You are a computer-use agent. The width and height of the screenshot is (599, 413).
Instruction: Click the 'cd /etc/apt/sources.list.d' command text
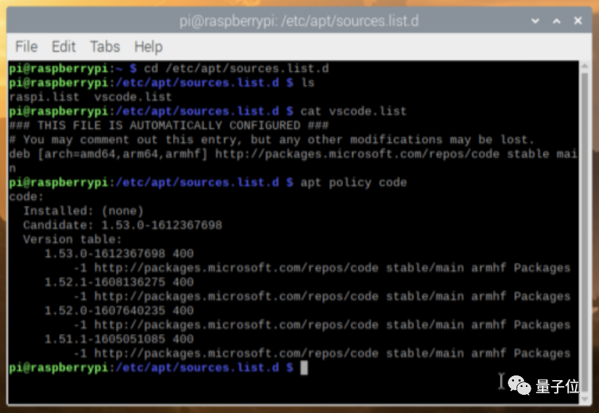click(236, 68)
